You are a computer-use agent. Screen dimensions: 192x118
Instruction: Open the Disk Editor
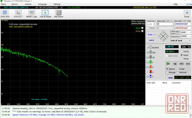[x=59, y=14]
